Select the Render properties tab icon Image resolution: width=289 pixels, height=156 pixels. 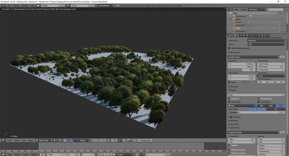click(x=235, y=35)
